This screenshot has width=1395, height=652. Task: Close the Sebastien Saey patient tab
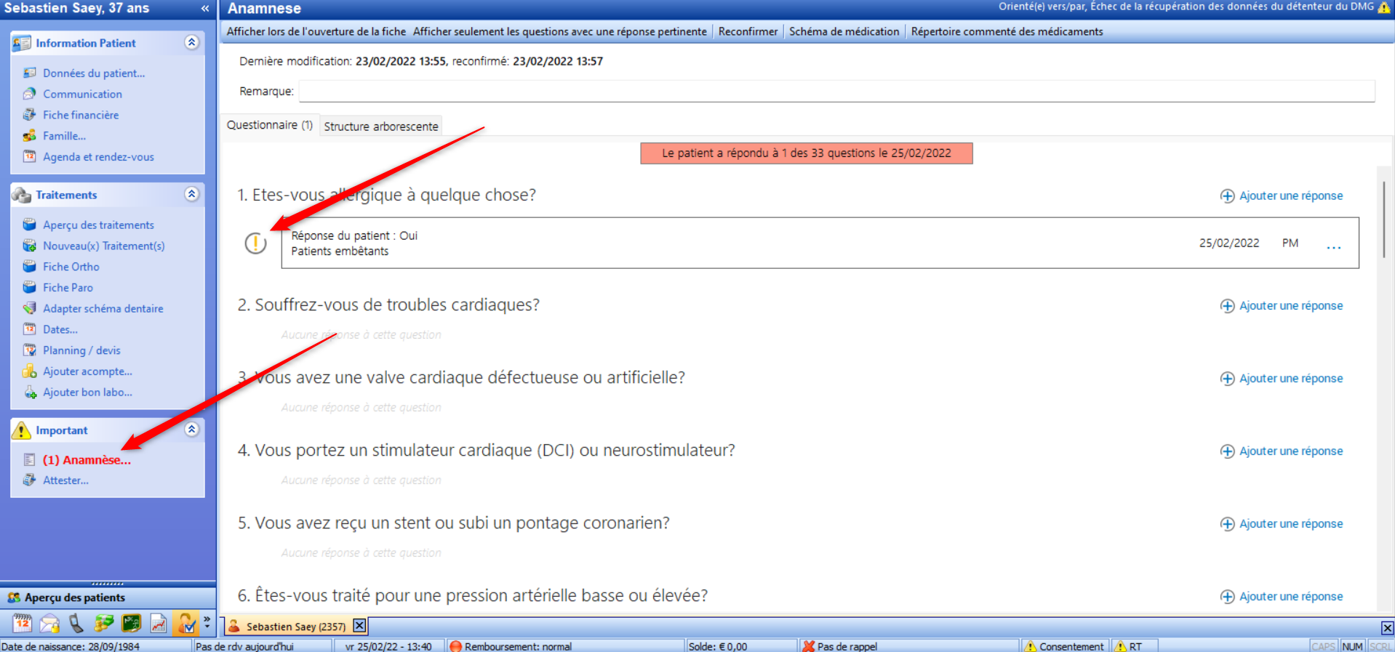click(x=359, y=626)
